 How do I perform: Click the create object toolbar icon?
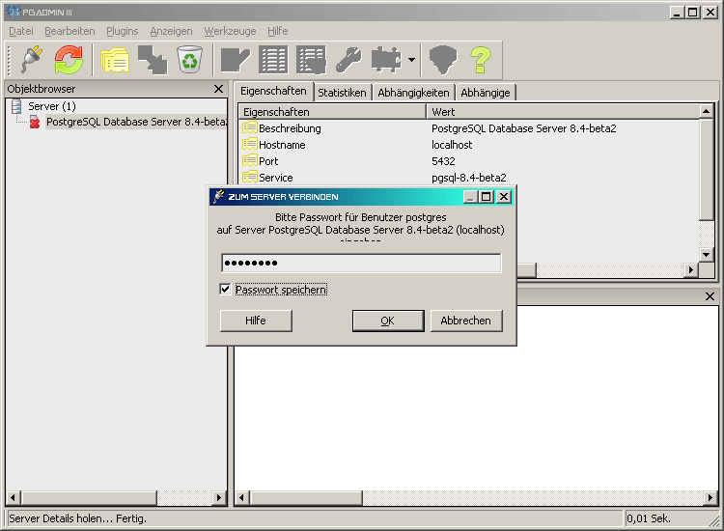click(x=153, y=60)
